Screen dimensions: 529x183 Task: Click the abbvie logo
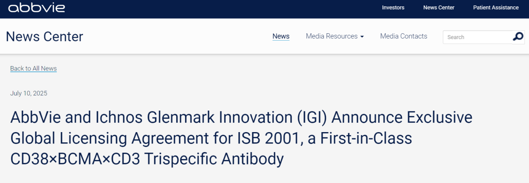point(36,8)
